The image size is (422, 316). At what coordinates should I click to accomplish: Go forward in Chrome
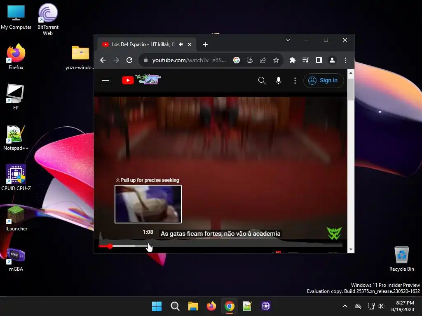point(116,60)
